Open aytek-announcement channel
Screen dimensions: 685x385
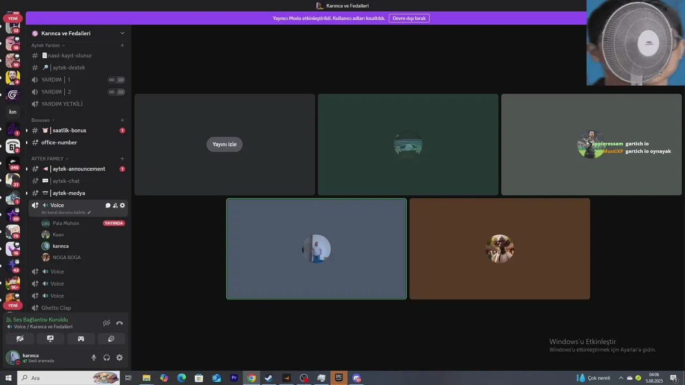click(78, 169)
